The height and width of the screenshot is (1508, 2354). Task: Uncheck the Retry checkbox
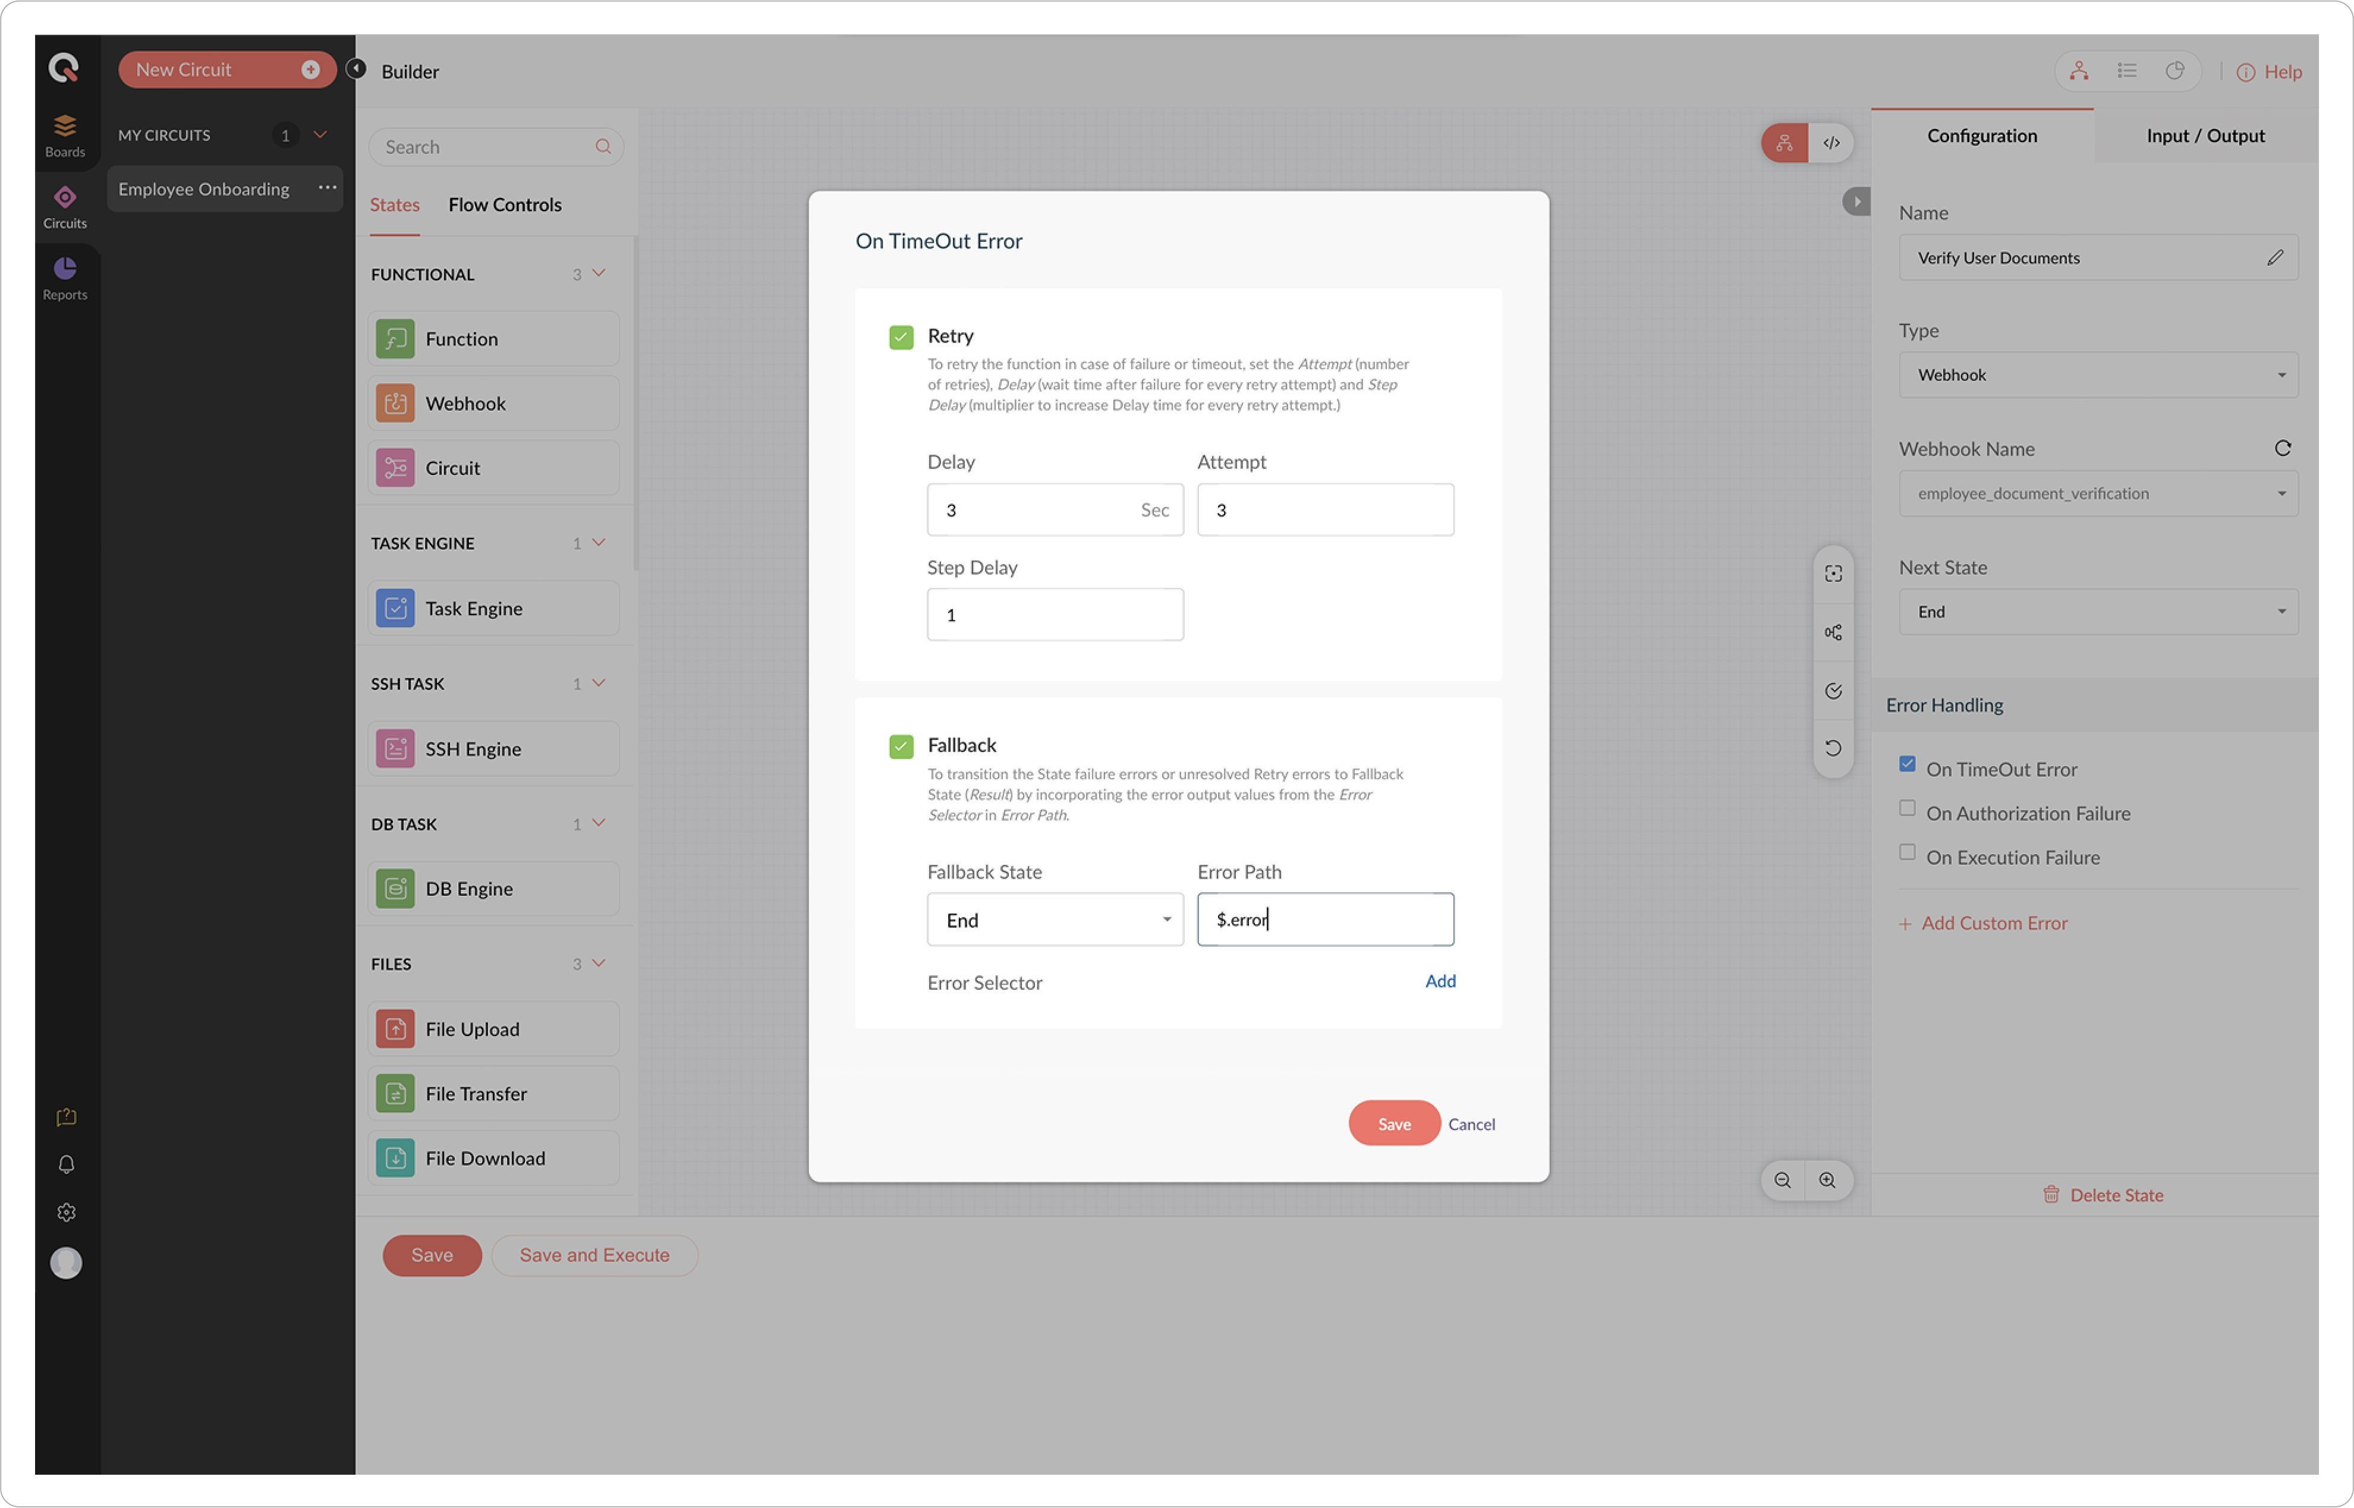[901, 337]
